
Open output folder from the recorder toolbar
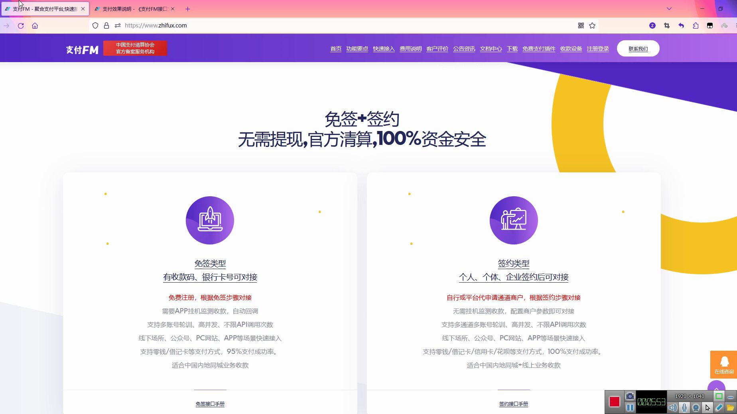tap(730, 407)
